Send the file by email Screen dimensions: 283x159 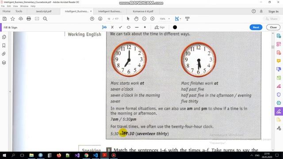point(37,19)
